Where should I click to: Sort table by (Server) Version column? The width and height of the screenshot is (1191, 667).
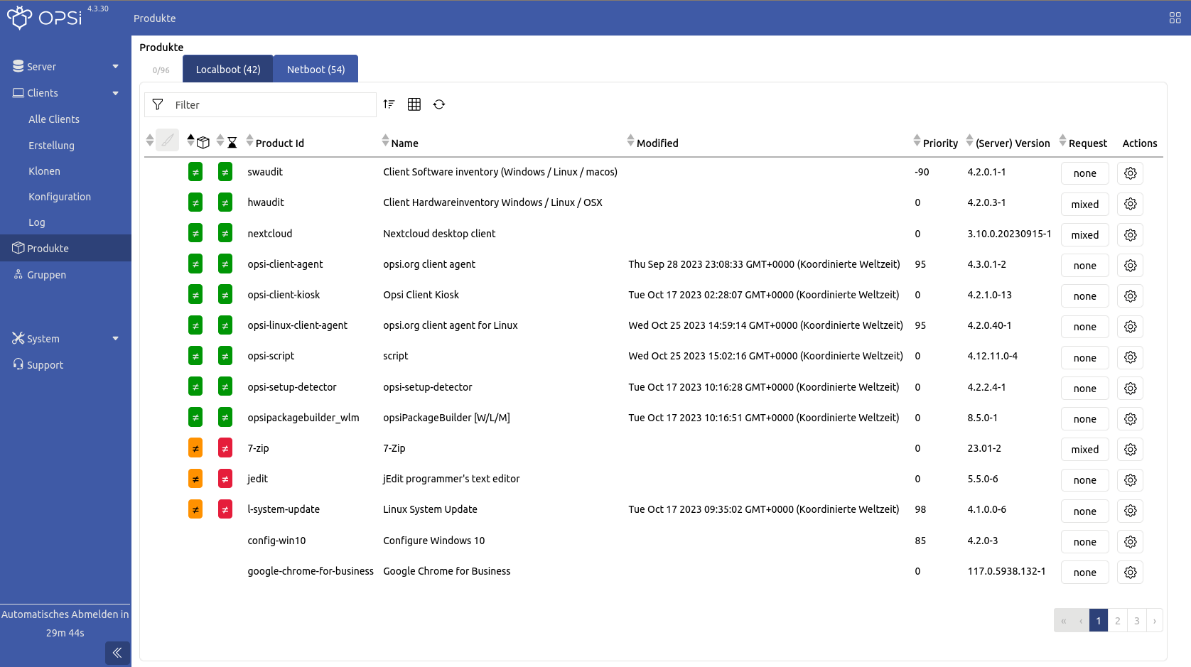[1008, 143]
